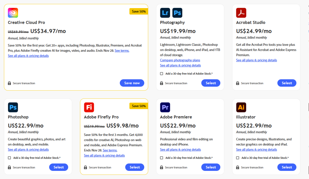Click the lock icon in the Photoshop card
309x179 pixels.
click(x=9, y=167)
